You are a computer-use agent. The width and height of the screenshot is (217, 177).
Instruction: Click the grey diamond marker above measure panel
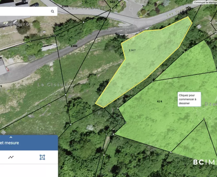click(3, 132)
